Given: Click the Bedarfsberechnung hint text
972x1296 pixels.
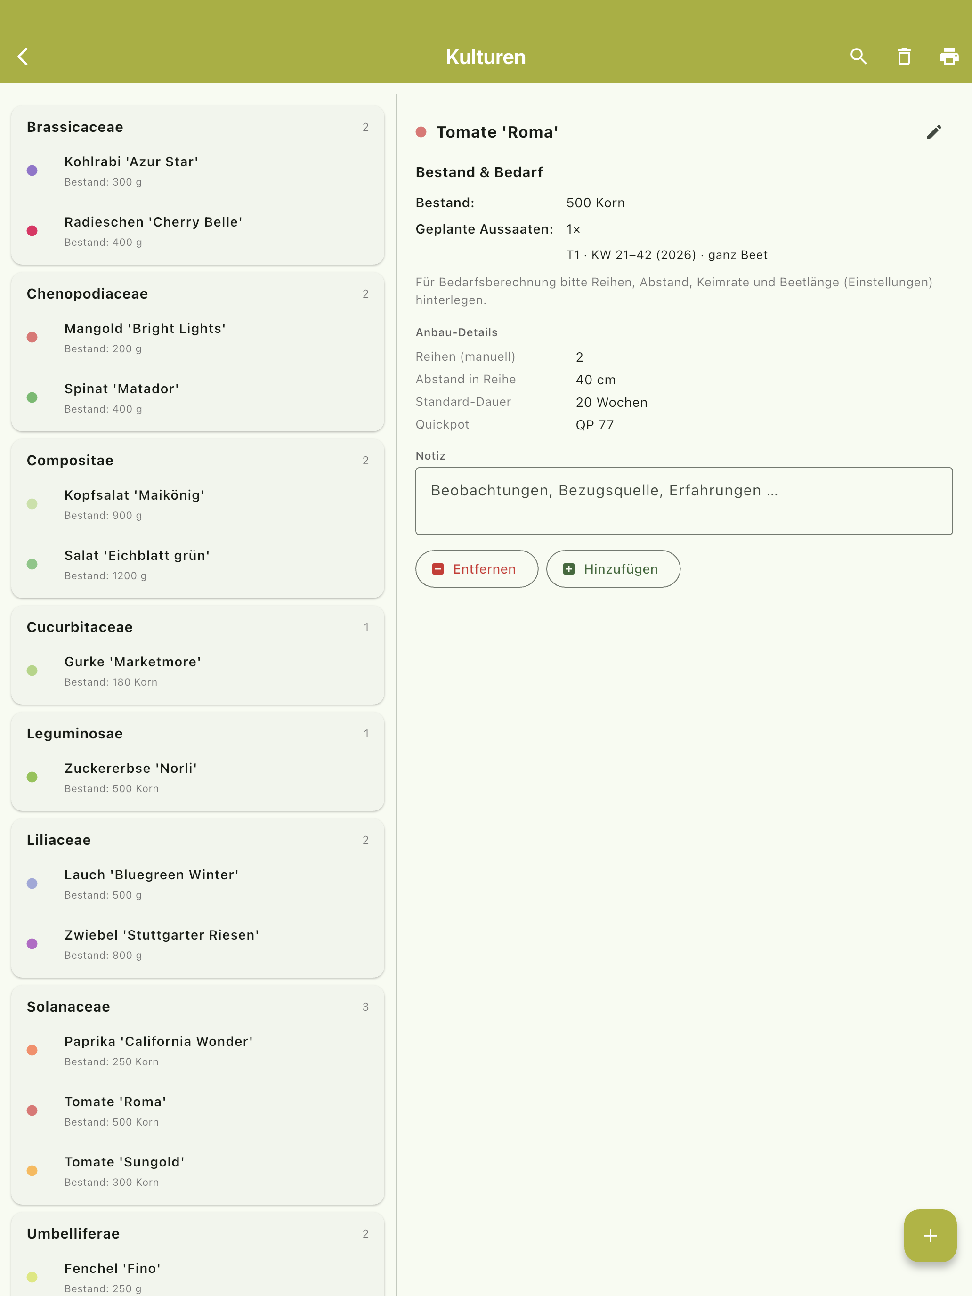Looking at the screenshot, I should 674,291.
